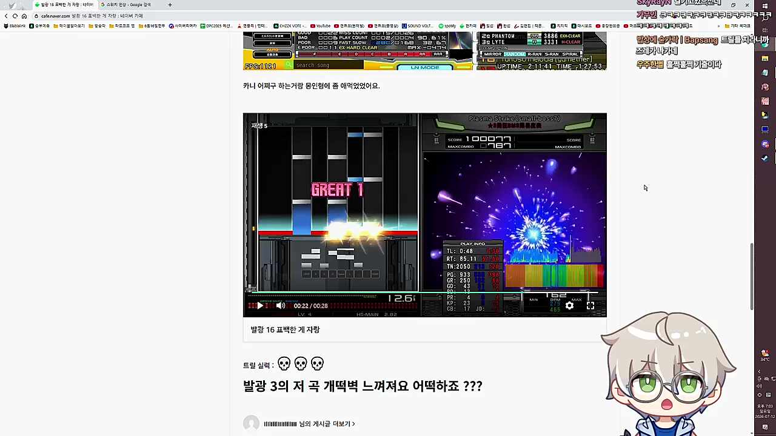Click the skull rating text line
The height and width of the screenshot is (436, 776).
coord(283,364)
